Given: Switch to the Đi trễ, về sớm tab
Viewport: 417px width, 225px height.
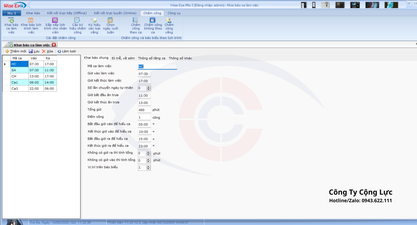Looking at the screenshot, I should coord(123,58).
